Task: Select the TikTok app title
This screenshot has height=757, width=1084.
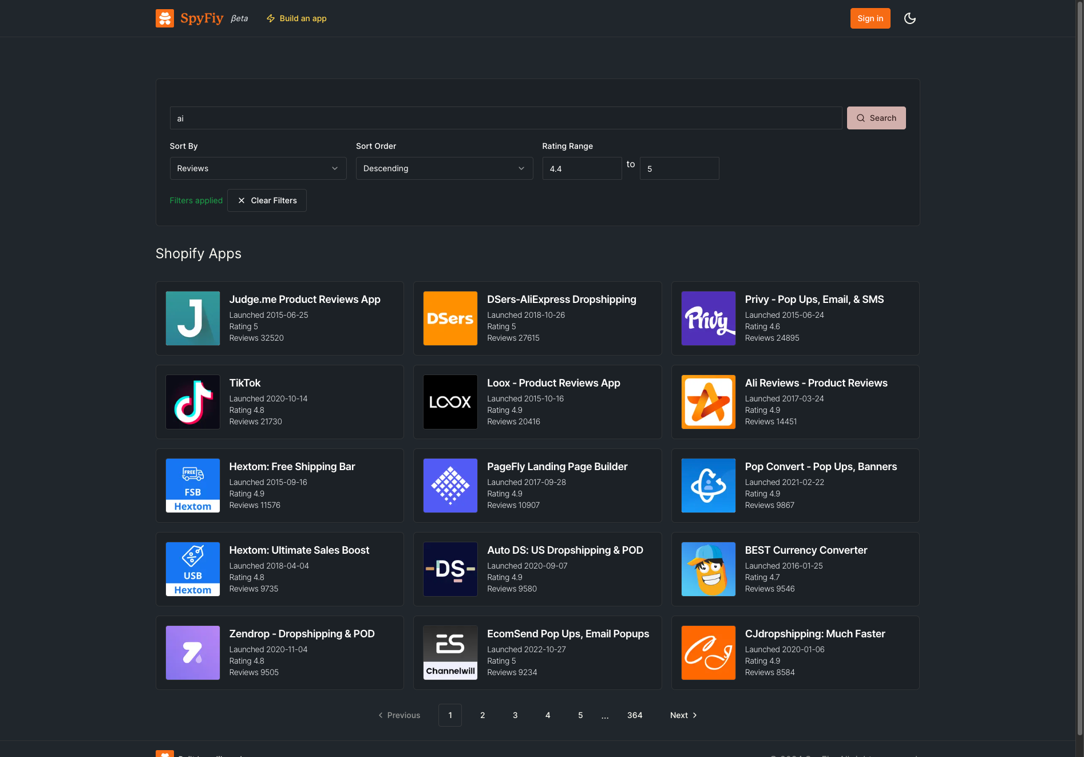Action: [x=245, y=383]
